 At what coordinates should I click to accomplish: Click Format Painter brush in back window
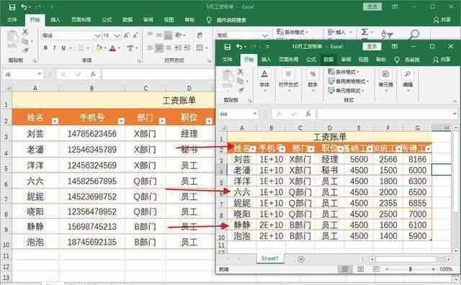pyautogui.click(x=25, y=50)
